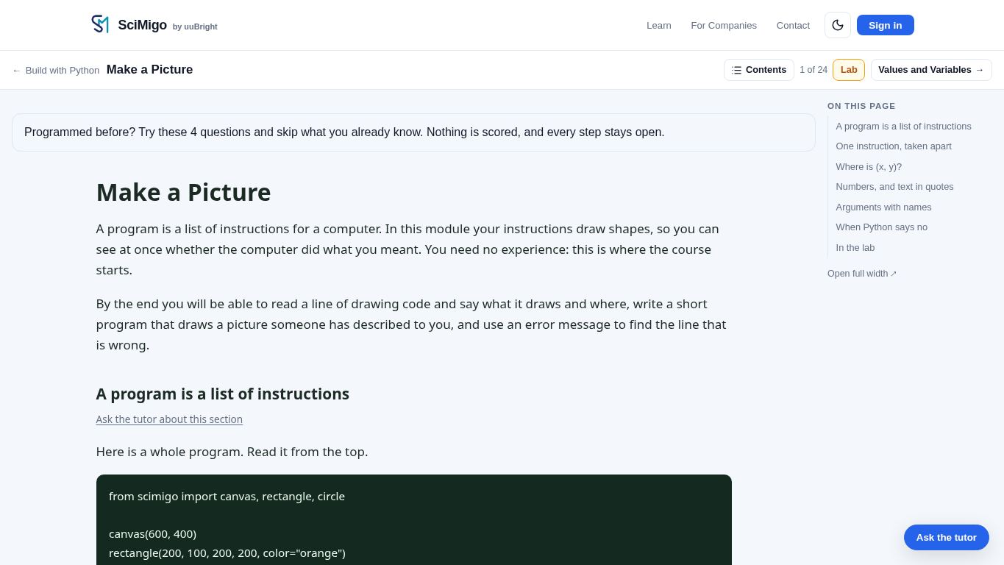The height and width of the screenshot is (565, 1004).
Task: Jump to 'Arguments with names' section
Action: tap(883, 207)
